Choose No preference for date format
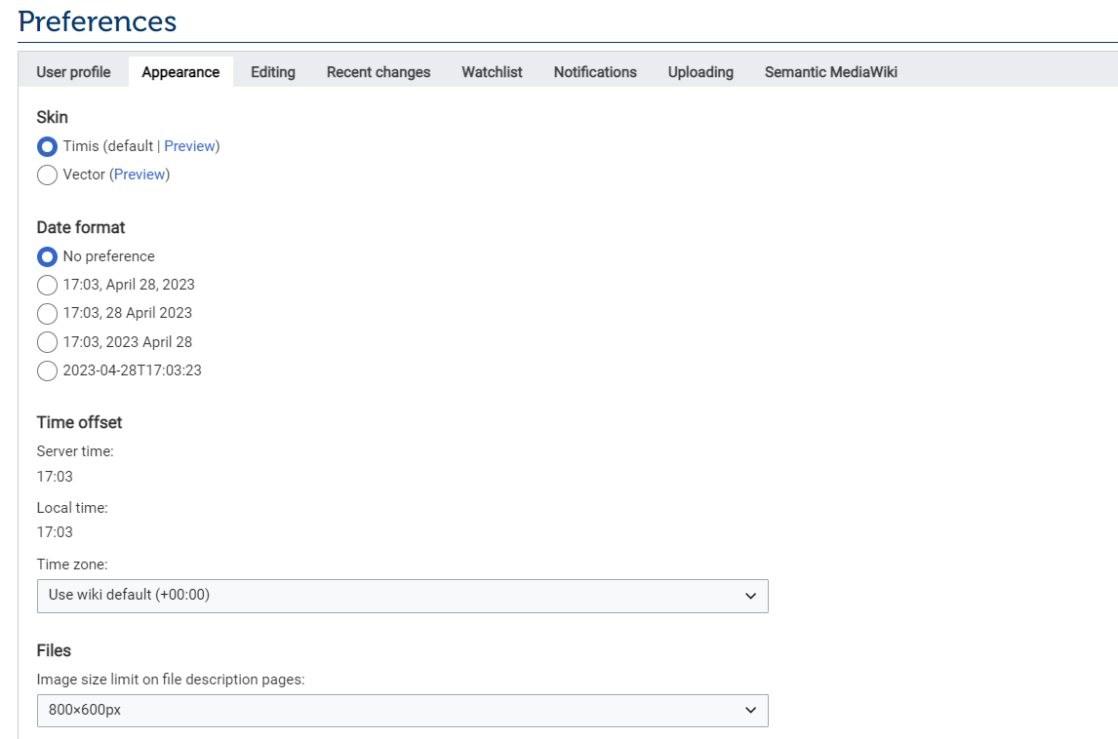Screen dimensions: 1118x739 (x=47, y=256)
